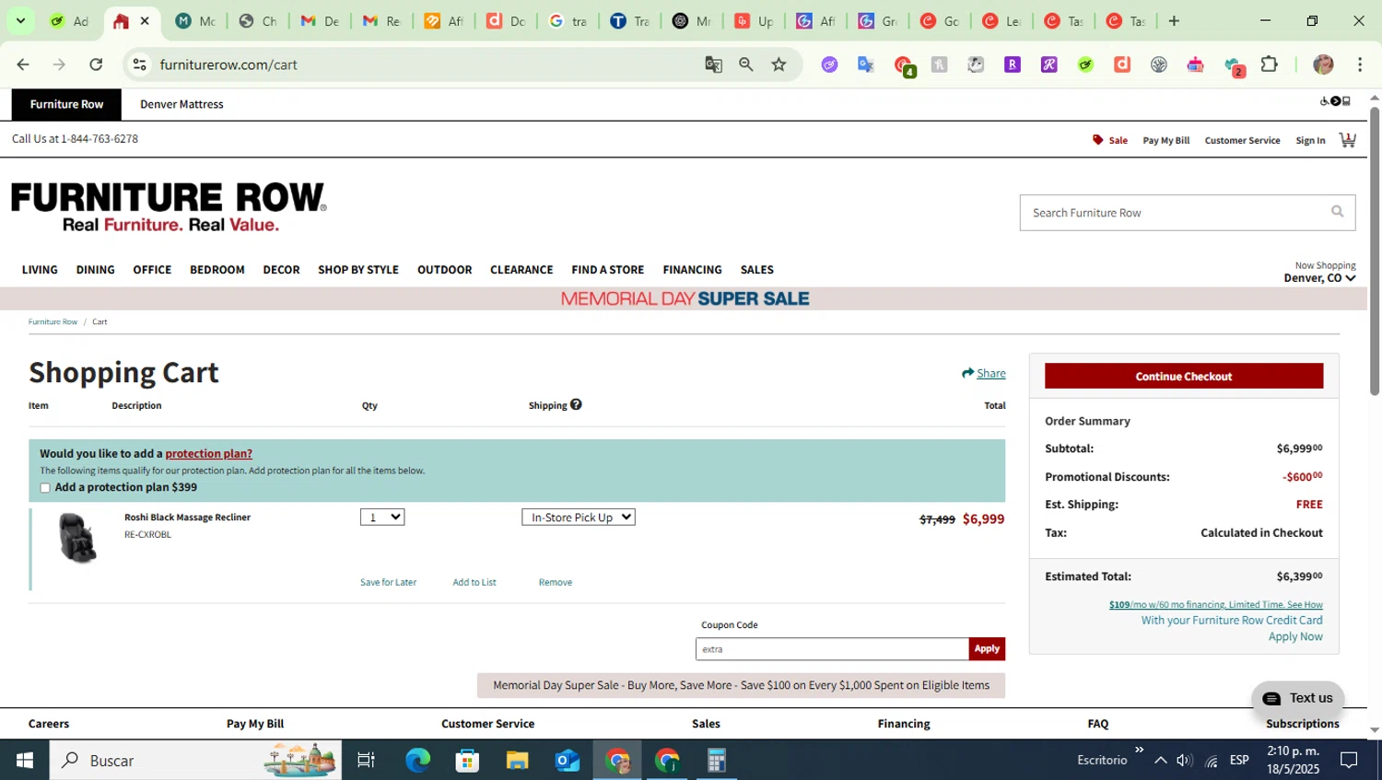
Task: Click the red Sale tag icon
Action: pos(1097,140)
